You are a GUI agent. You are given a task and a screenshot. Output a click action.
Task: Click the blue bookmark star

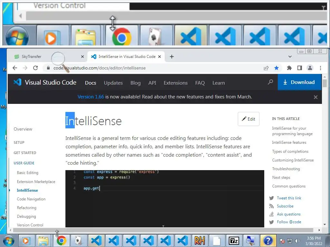(277, 68)
